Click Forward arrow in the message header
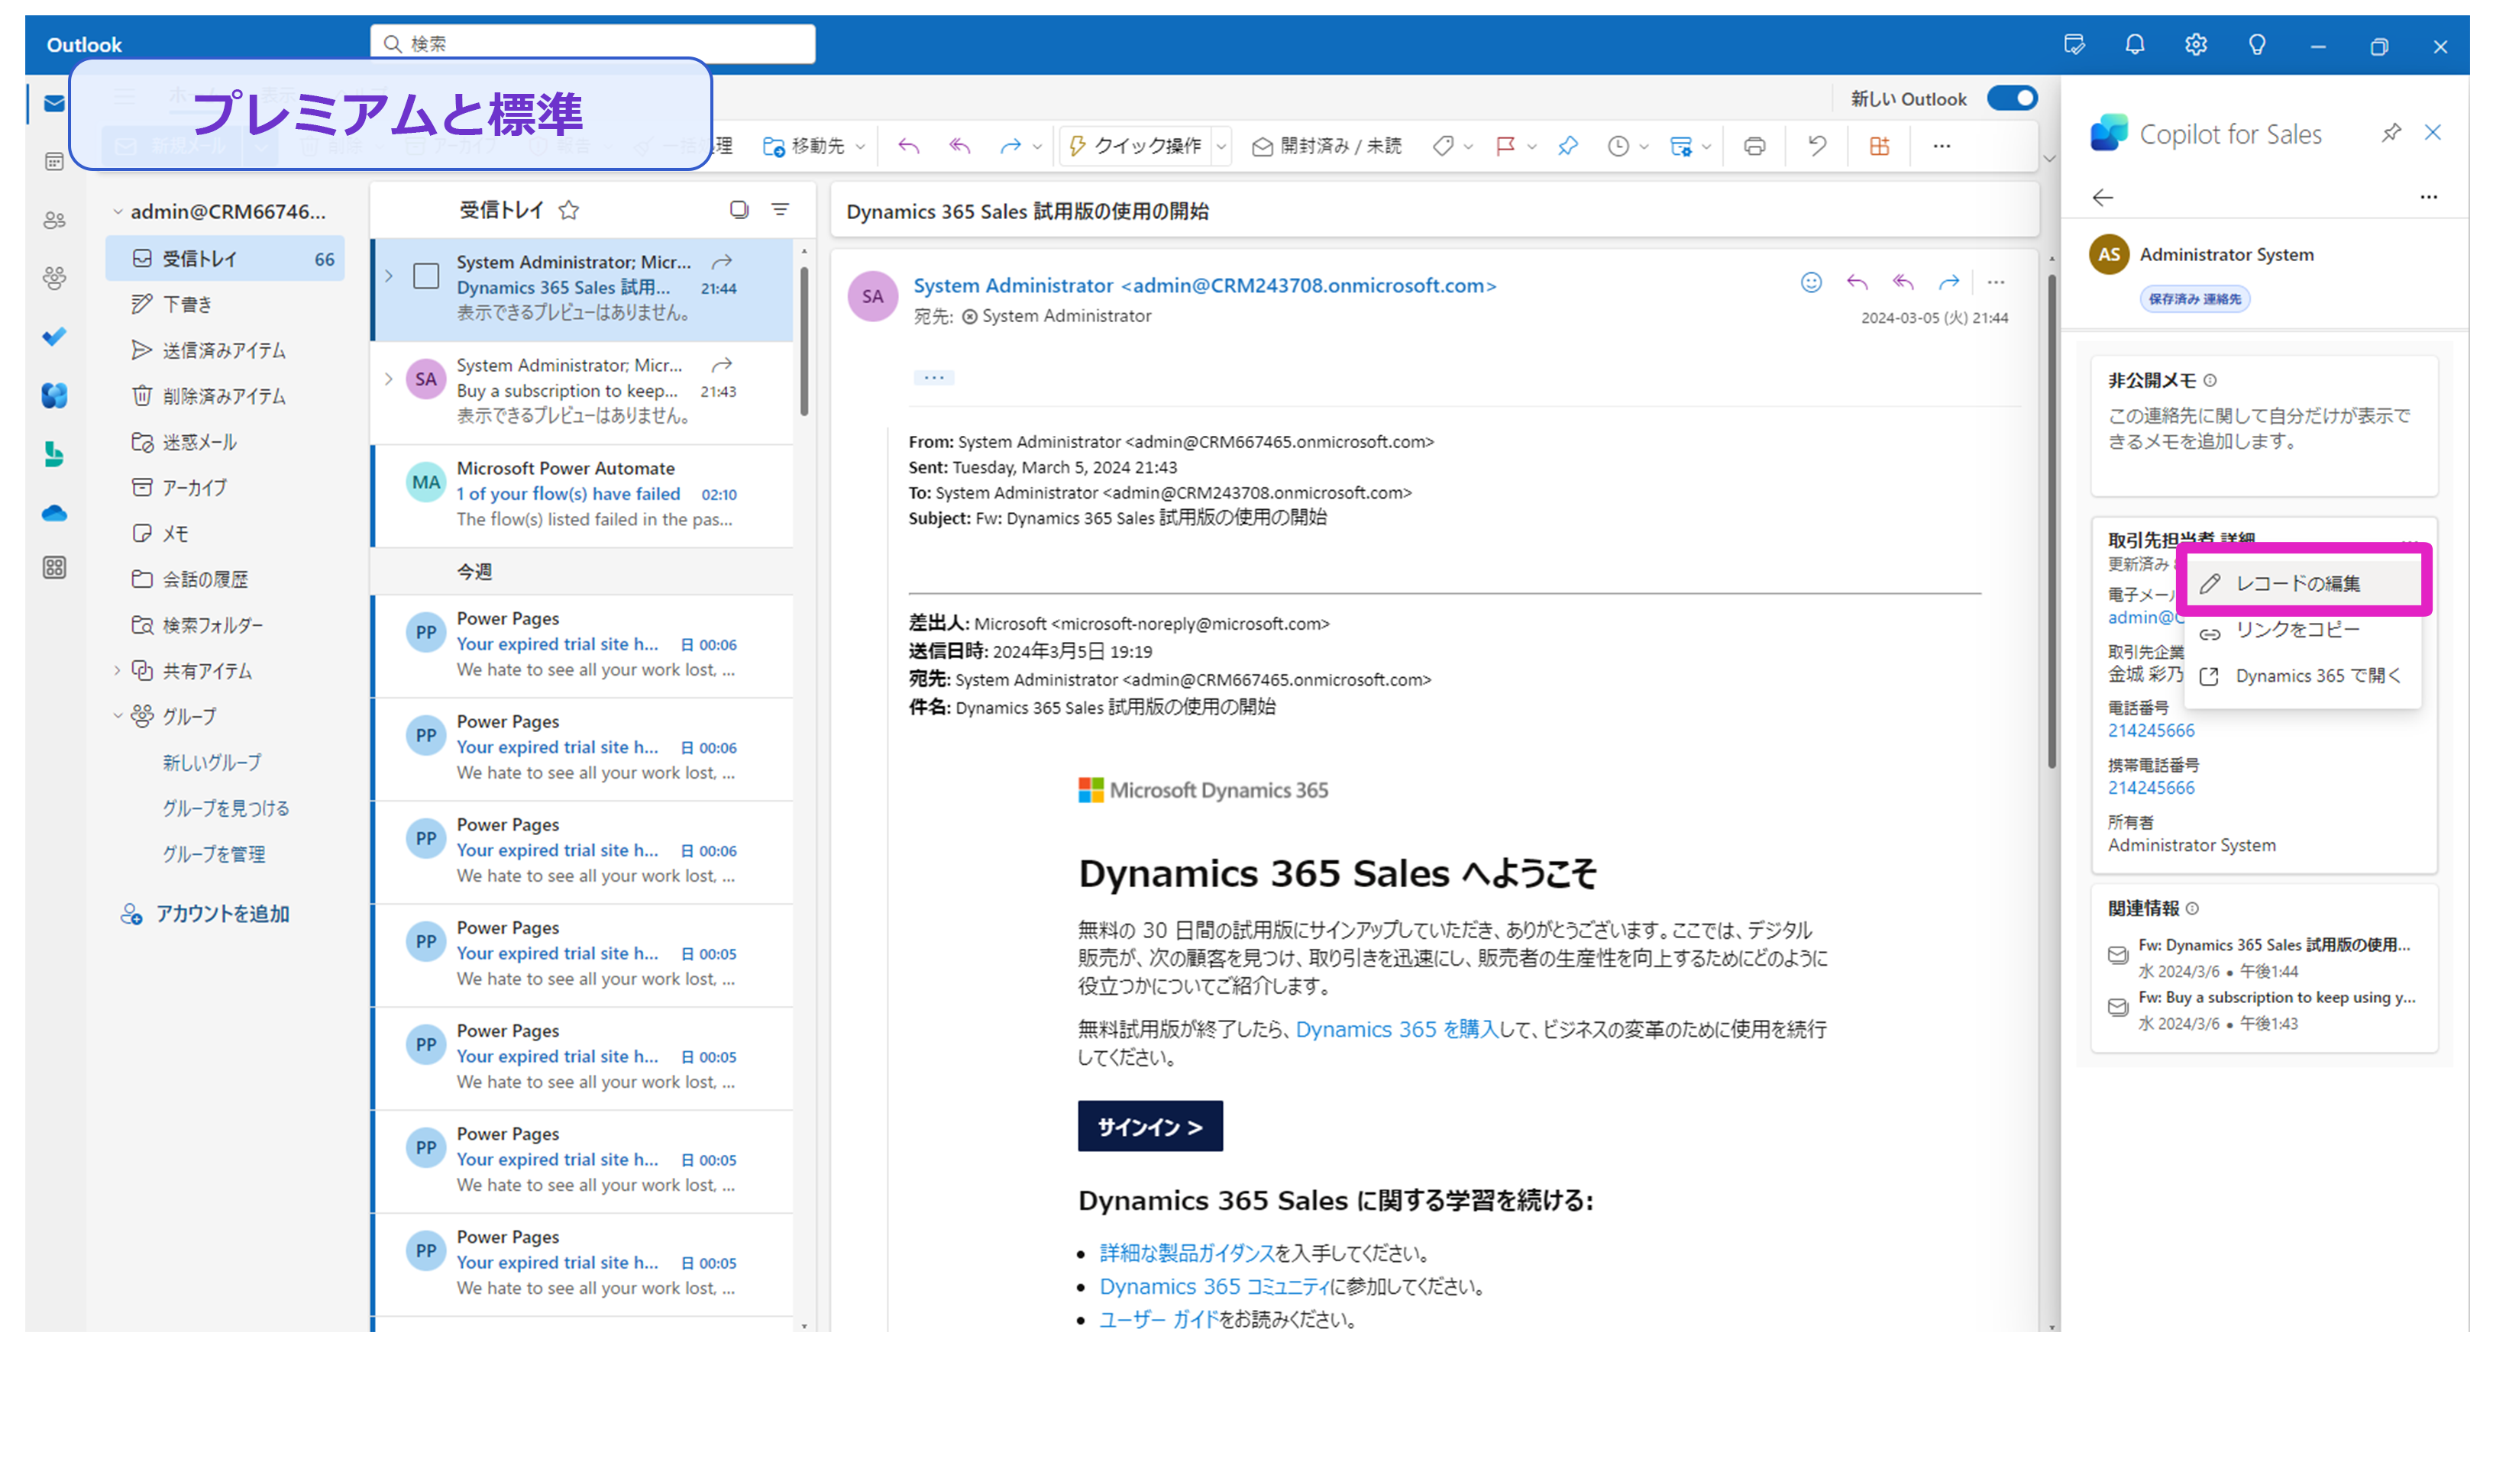The height and width of the screenshot is (1484, 2493). (x=1948, y=283)
